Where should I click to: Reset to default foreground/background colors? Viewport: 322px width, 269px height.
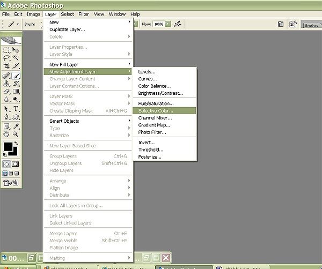[4, 155]
